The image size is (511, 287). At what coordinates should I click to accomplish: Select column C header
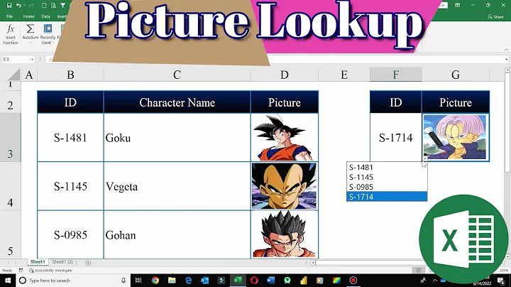[x=177, y=75]
